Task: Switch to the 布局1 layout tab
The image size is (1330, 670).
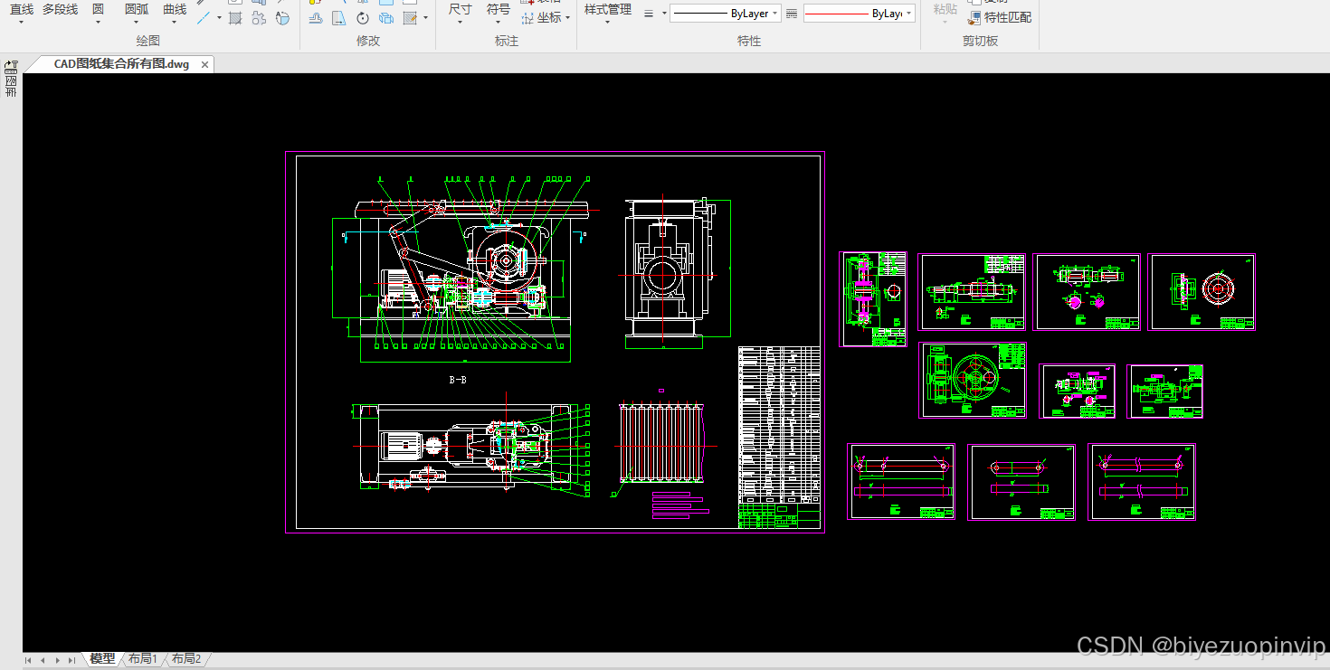Action: click(143, 659)
